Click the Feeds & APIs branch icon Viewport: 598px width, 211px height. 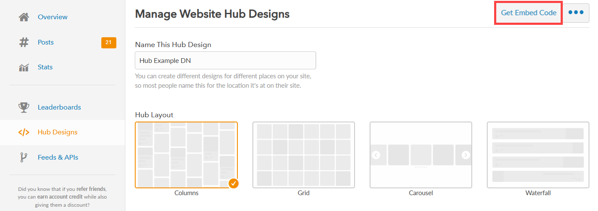pos(24,158)
